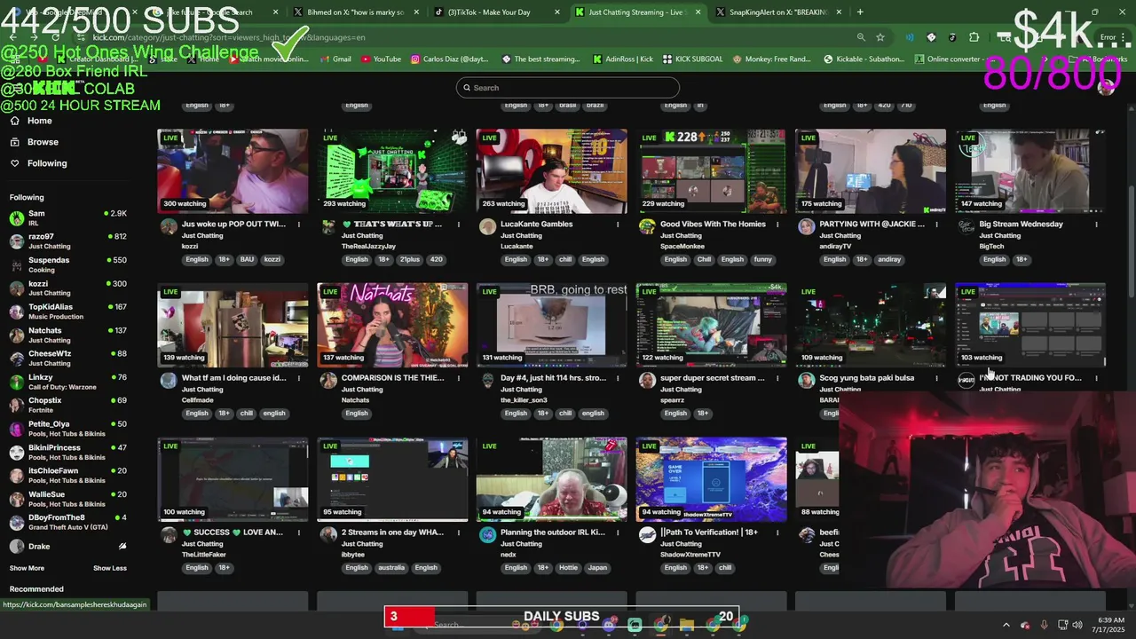Viewport: 1136px width, 639px height.
Task: Open options menu for 'LucaKante Gambles' stream
Action: 618,225
